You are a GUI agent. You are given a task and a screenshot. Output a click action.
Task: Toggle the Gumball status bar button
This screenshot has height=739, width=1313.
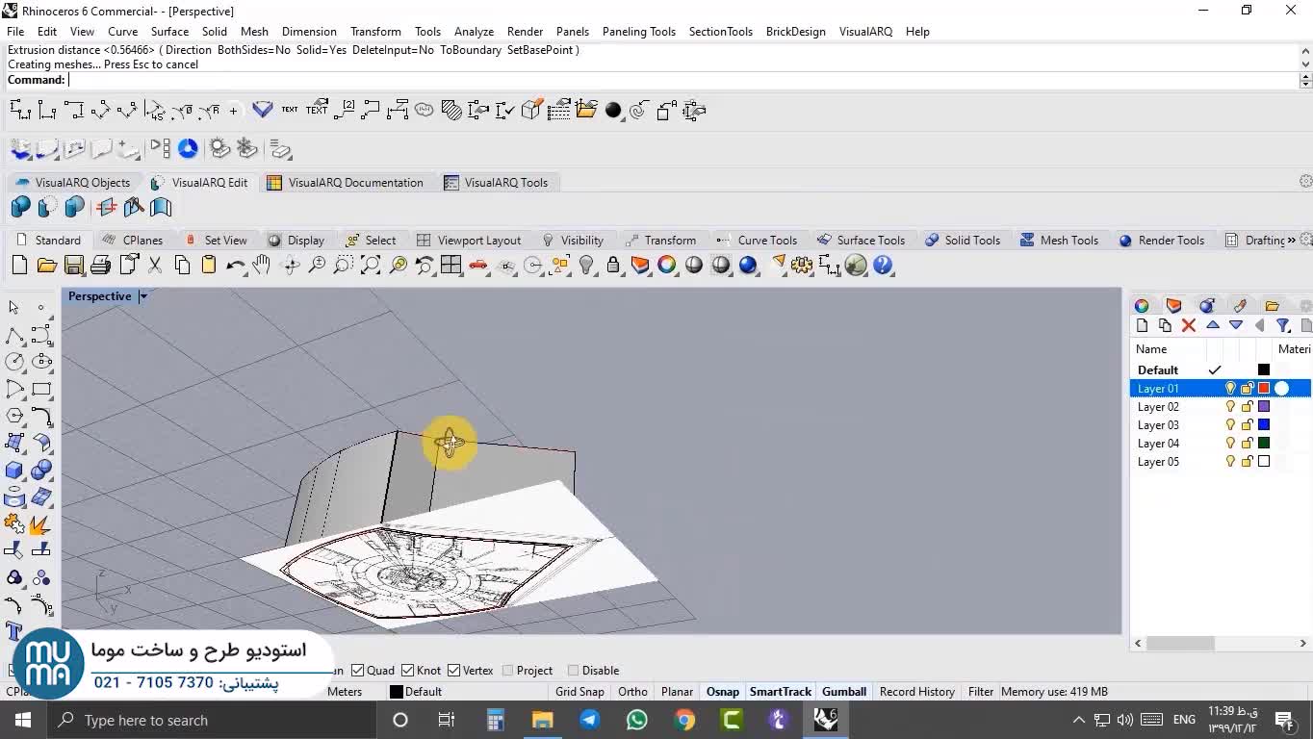(844, 692)
